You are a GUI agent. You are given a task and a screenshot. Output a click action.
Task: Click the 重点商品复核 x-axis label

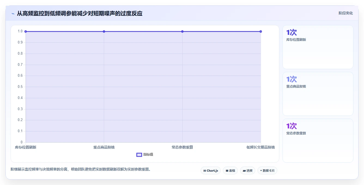pyautogui.click(x=104, y=147)
